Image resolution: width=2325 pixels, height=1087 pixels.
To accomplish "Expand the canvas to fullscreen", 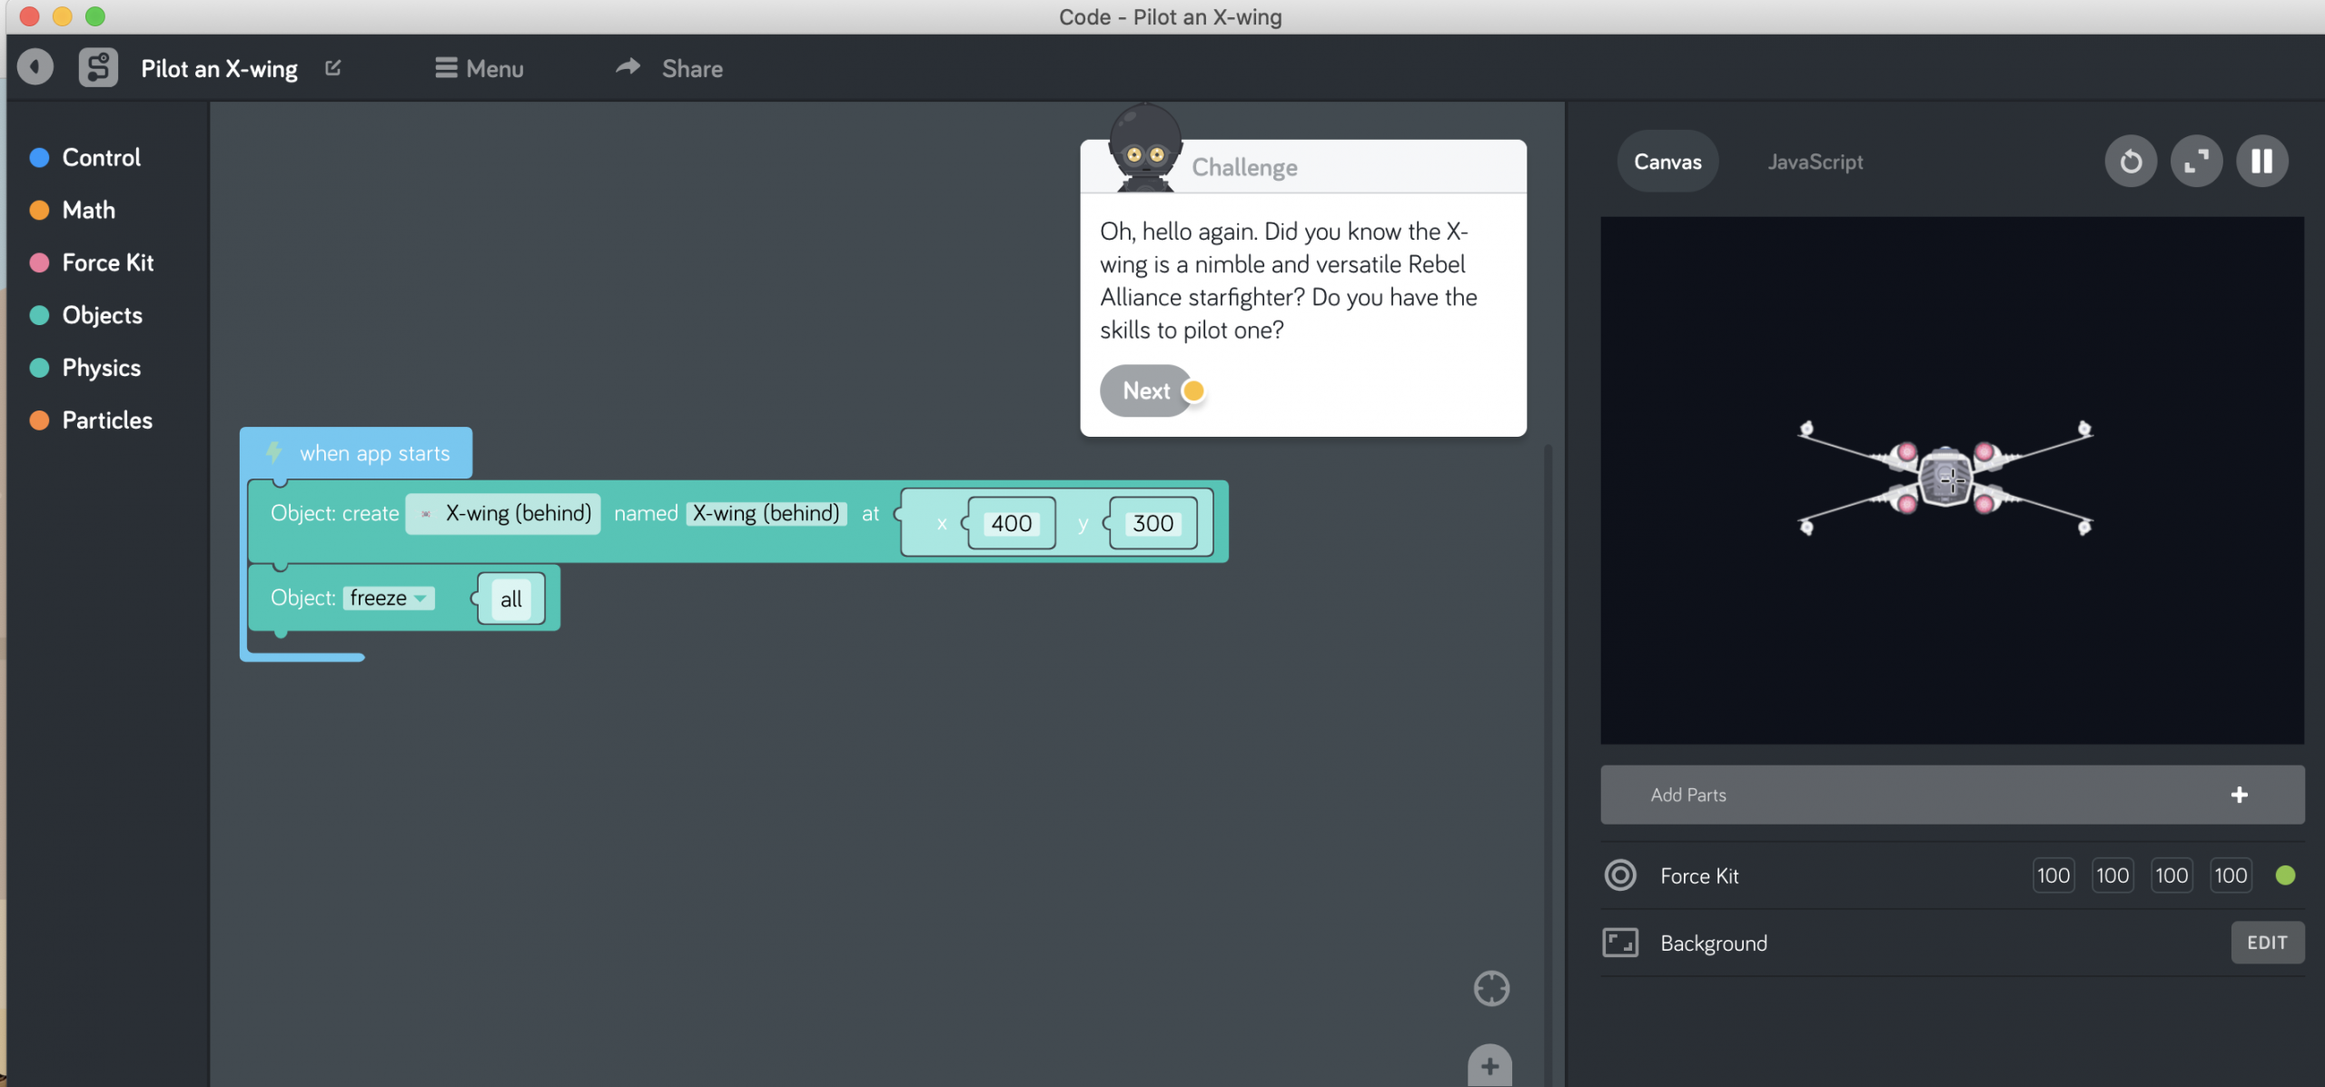I will tap(2196, 161).
